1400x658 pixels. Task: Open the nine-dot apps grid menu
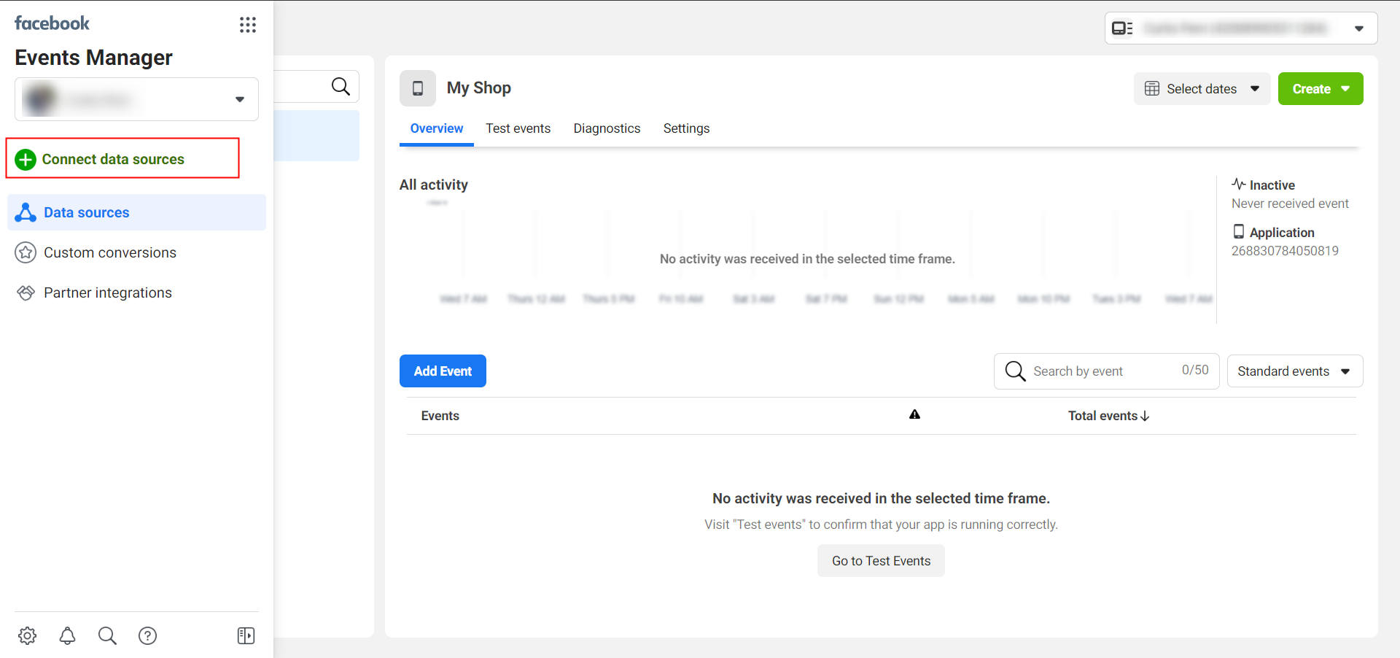[x=248, y=26]
